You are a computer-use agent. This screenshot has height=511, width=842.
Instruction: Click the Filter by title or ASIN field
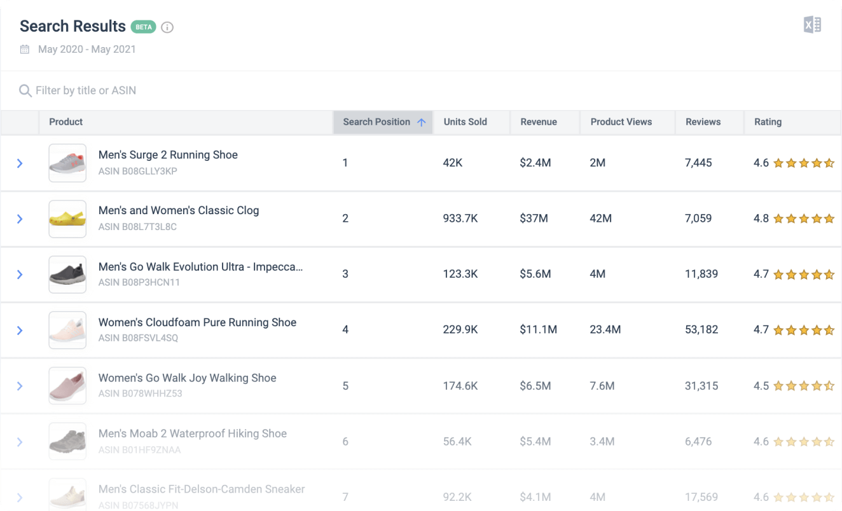tap(86, 90)
